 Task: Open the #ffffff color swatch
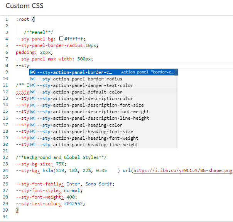coord(61,39)
